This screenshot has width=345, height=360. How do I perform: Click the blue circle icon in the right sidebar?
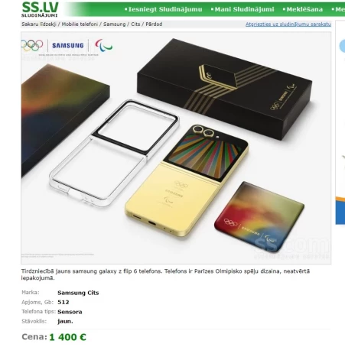pos(342,47)
